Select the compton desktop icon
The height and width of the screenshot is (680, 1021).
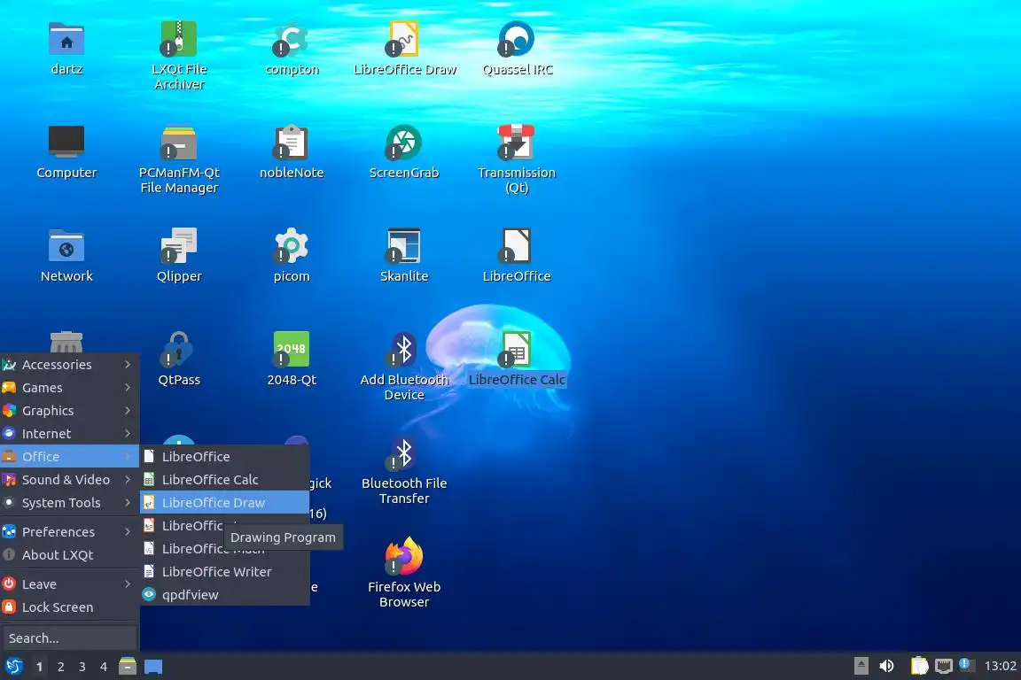tap(291, 39)
